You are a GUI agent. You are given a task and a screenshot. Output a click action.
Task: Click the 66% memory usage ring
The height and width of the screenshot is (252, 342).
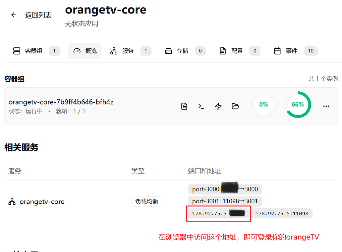click(x=298, y=104)
